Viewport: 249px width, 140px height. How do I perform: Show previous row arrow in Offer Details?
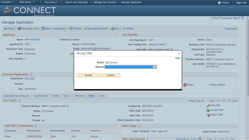click(218, 101)
